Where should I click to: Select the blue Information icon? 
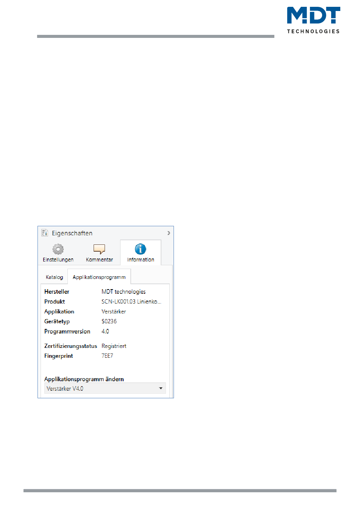[x=141, y=249]
